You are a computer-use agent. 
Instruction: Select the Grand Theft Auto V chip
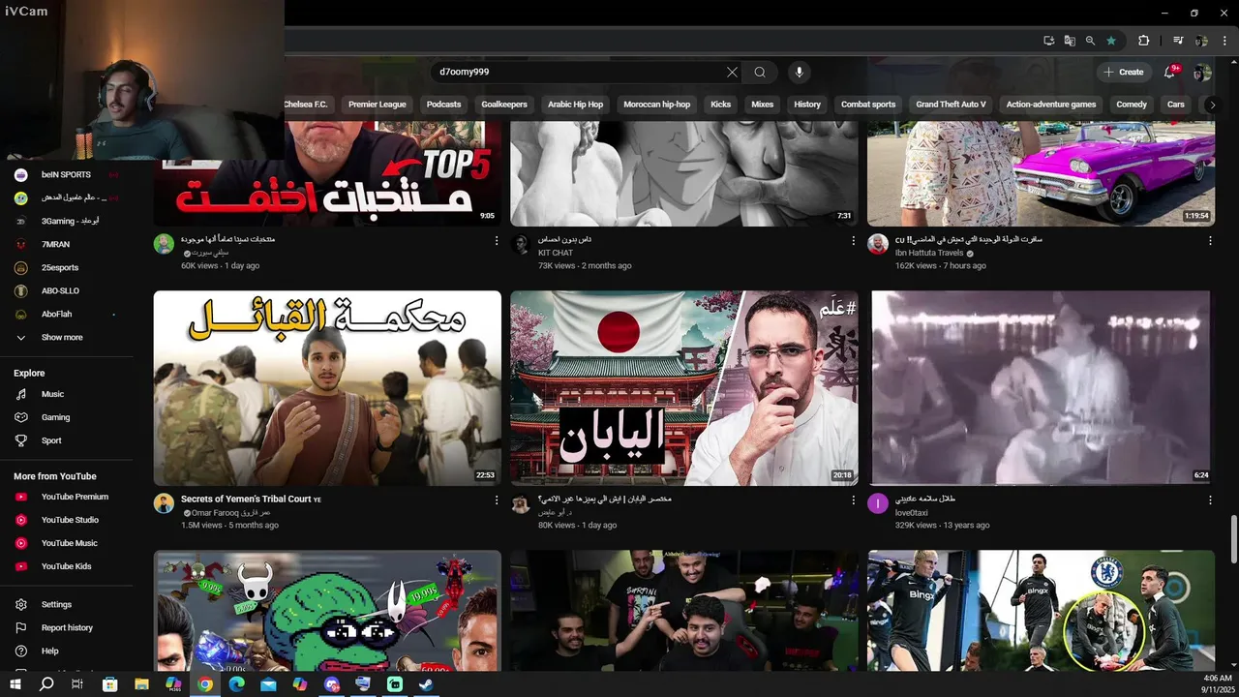tap(951, 105)
